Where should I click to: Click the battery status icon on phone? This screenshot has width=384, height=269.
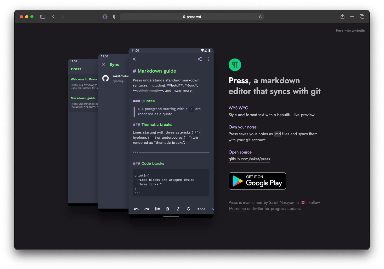[x=209, y=50]
